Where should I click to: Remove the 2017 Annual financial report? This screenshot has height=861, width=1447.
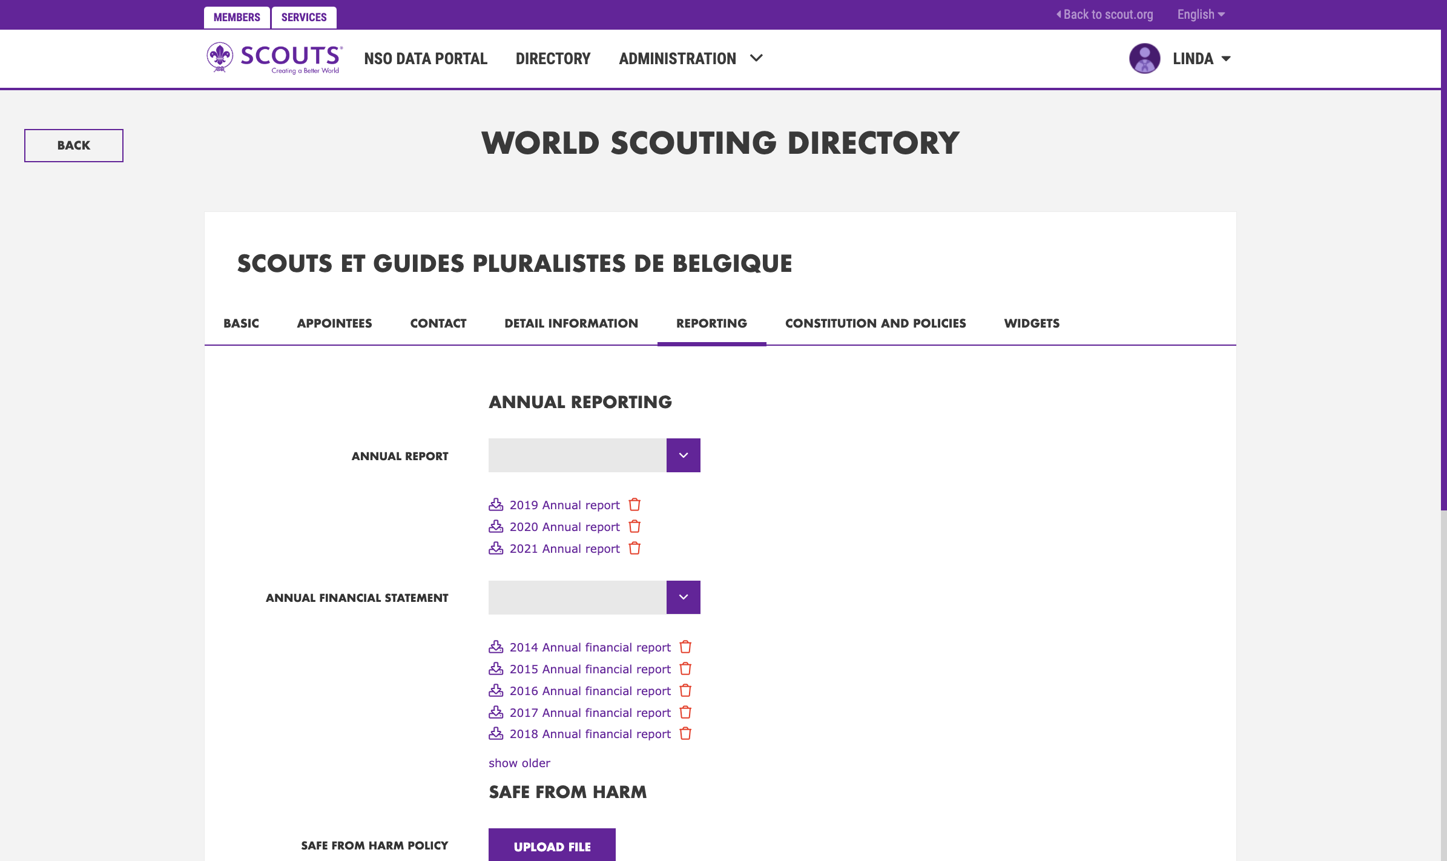click(x=685, y=712)
